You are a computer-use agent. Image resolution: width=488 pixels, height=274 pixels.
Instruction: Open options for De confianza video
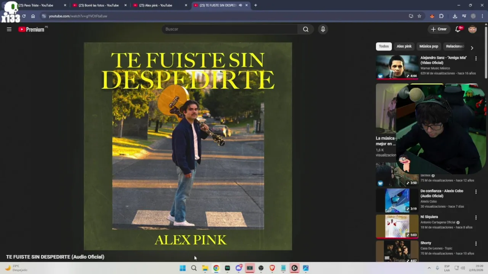point(476,191)
